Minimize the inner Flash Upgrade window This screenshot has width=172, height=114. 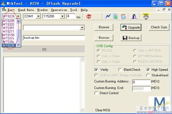coord(158,10)
